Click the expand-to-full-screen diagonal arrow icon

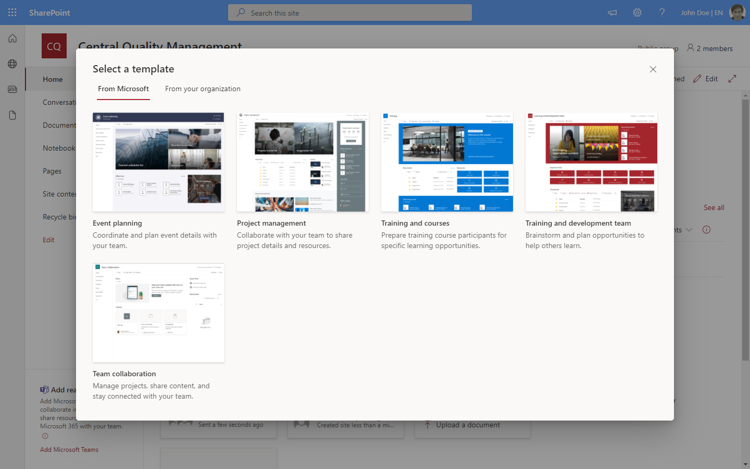point(732,78)
